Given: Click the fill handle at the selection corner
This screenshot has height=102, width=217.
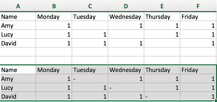Looking at the screenshot, I should pos(216,101).
